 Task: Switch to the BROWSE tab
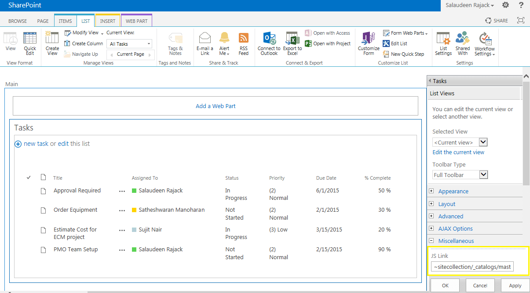click(x=18, y=21)
